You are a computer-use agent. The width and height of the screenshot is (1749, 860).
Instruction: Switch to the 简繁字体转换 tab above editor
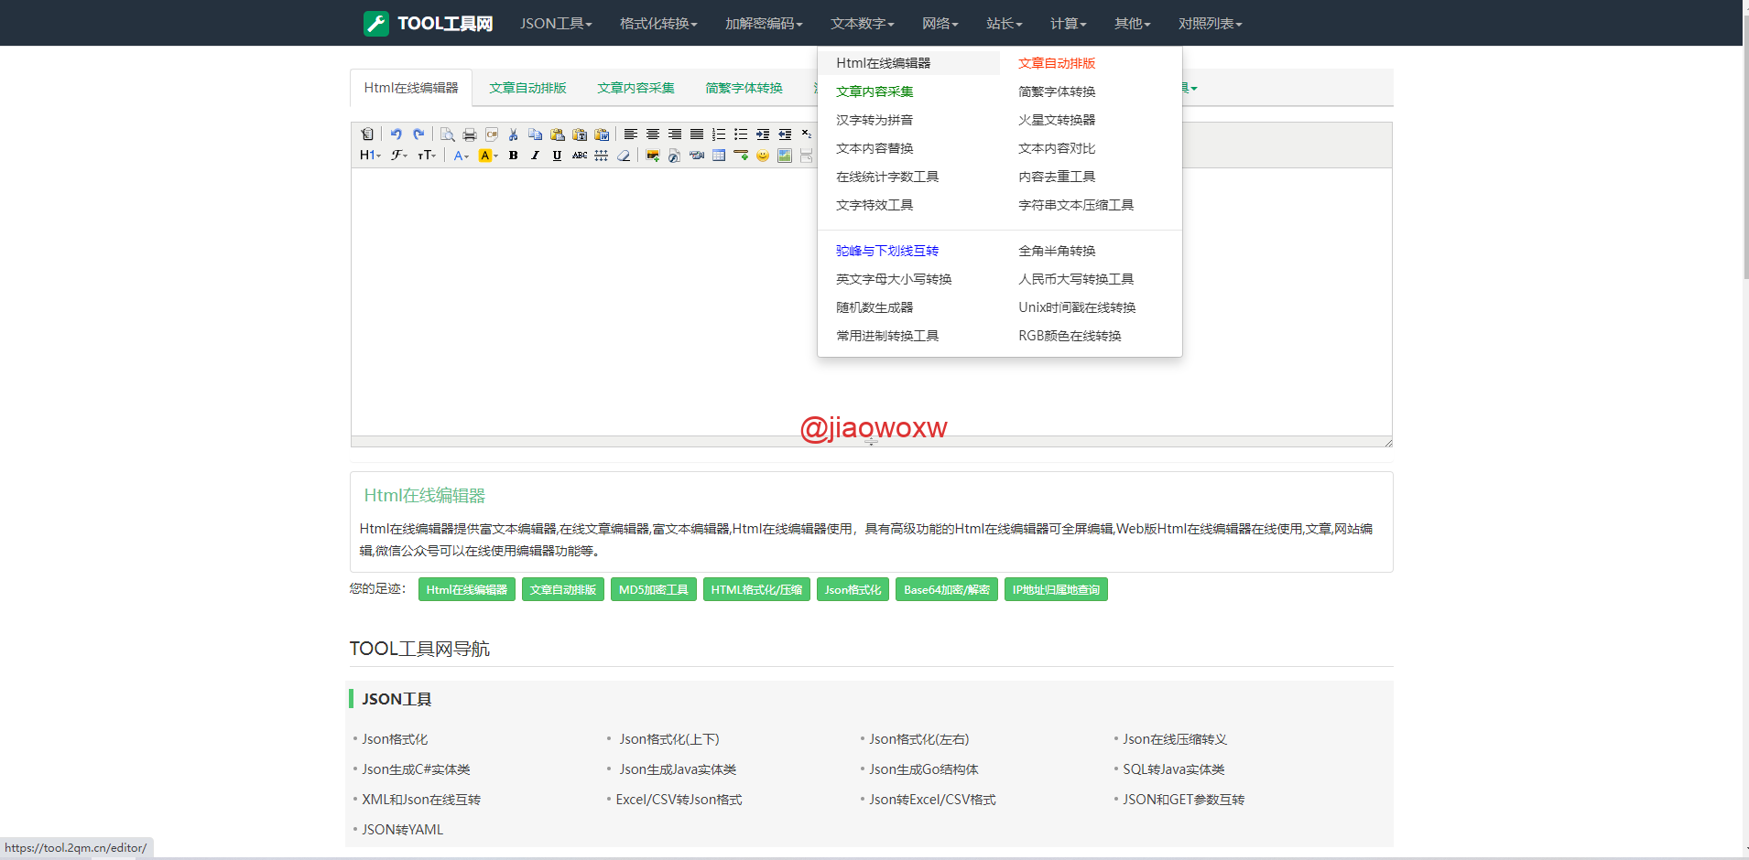coord(744,88)
